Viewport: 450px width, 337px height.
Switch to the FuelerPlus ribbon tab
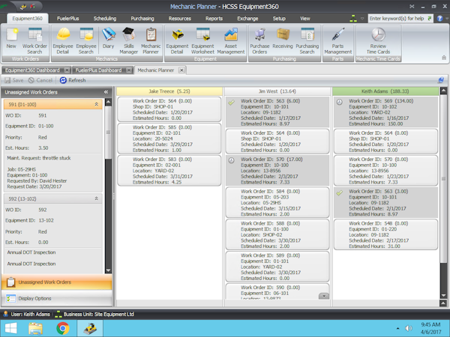click(67, 18)
